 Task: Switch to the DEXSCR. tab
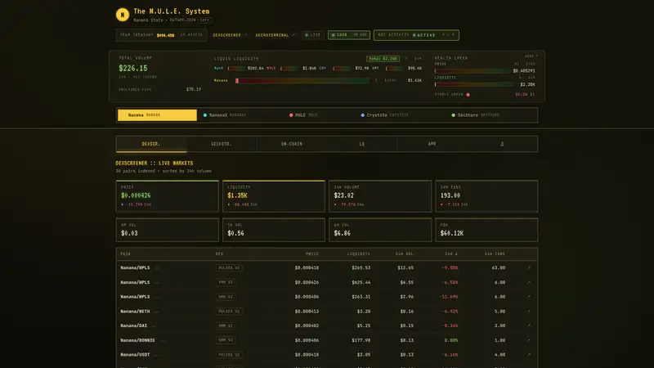(151, 144)
